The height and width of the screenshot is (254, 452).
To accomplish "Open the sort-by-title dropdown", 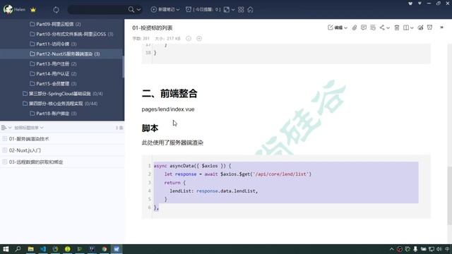I will pos(29,128).
